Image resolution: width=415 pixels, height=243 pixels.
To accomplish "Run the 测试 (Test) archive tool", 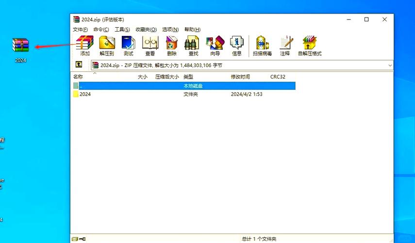I will point(128,46).
